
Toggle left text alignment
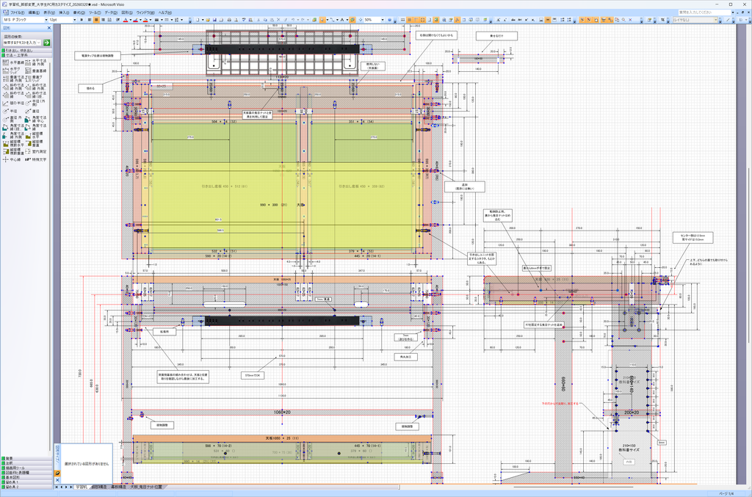click(x=89, y=20)
